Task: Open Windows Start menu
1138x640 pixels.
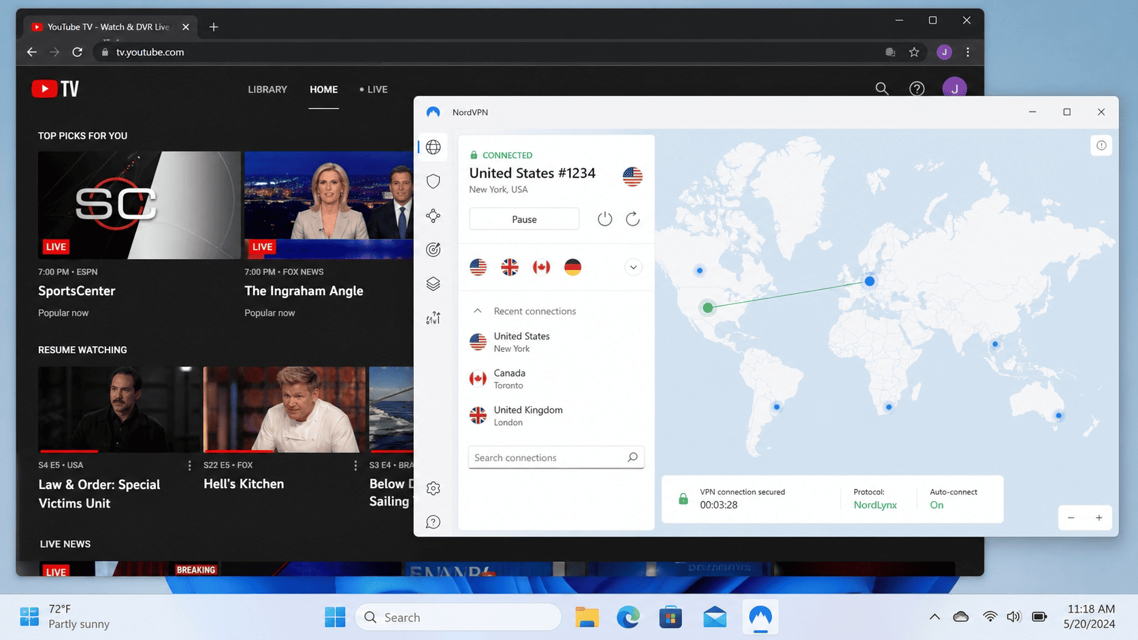Action: coord(335,617)
